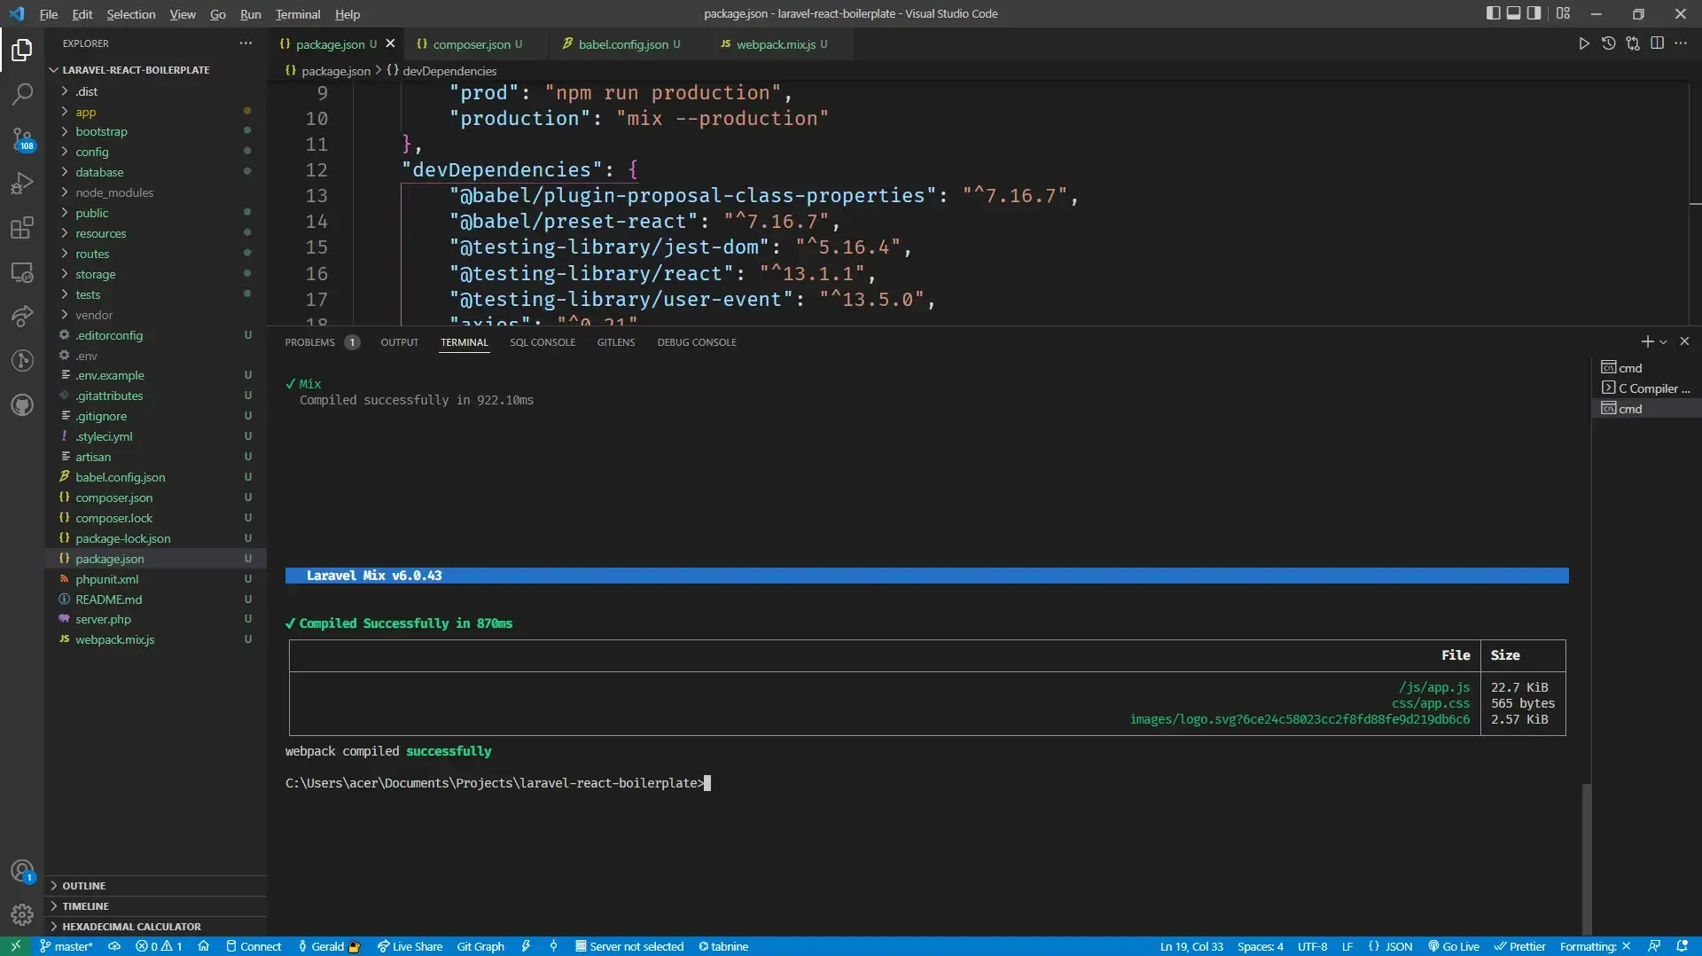Close the package.json editor tab
Screen dimensions: 1702x956
pyautogui.click(x=390, y=43)
